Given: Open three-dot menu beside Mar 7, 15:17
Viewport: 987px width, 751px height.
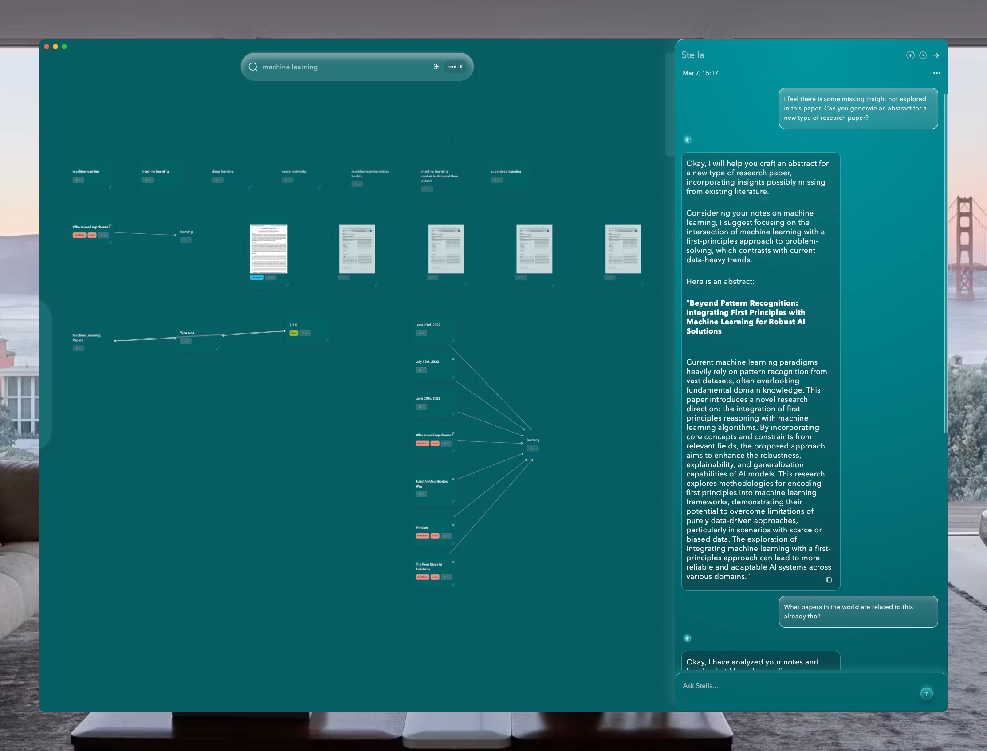Looking at the screenshot, I should coord(936,73).
